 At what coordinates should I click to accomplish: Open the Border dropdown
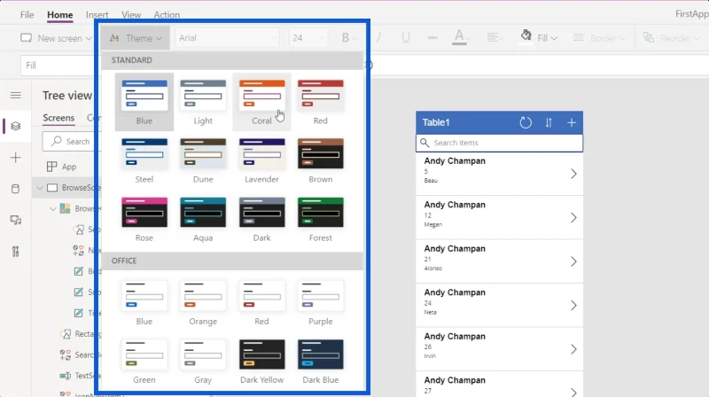point(600,38)
